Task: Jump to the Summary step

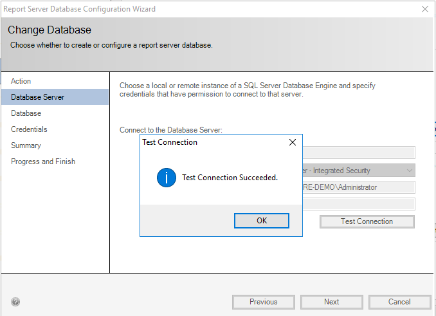Action: point(26,145)
